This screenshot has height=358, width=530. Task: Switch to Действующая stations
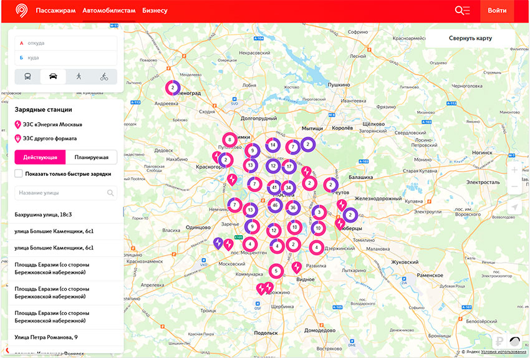(x=41, y=157)
